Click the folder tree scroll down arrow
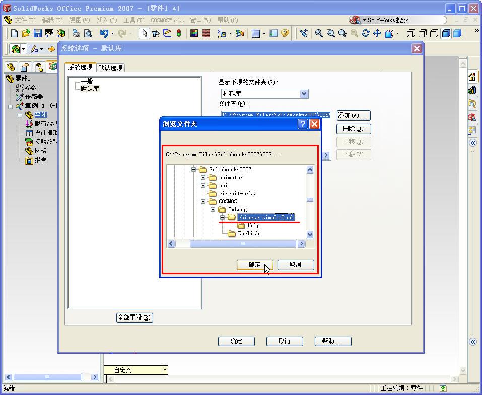Viewport: 482px width, 395px height. click(310, 235)
